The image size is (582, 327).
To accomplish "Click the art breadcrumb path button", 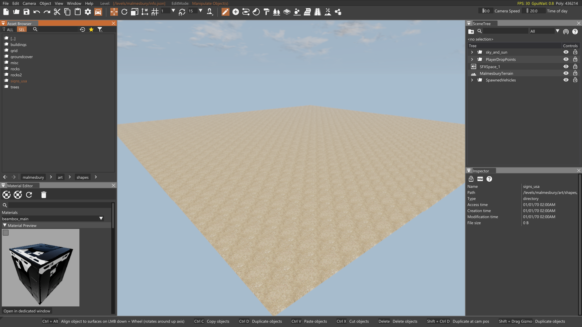I will 60,177.
